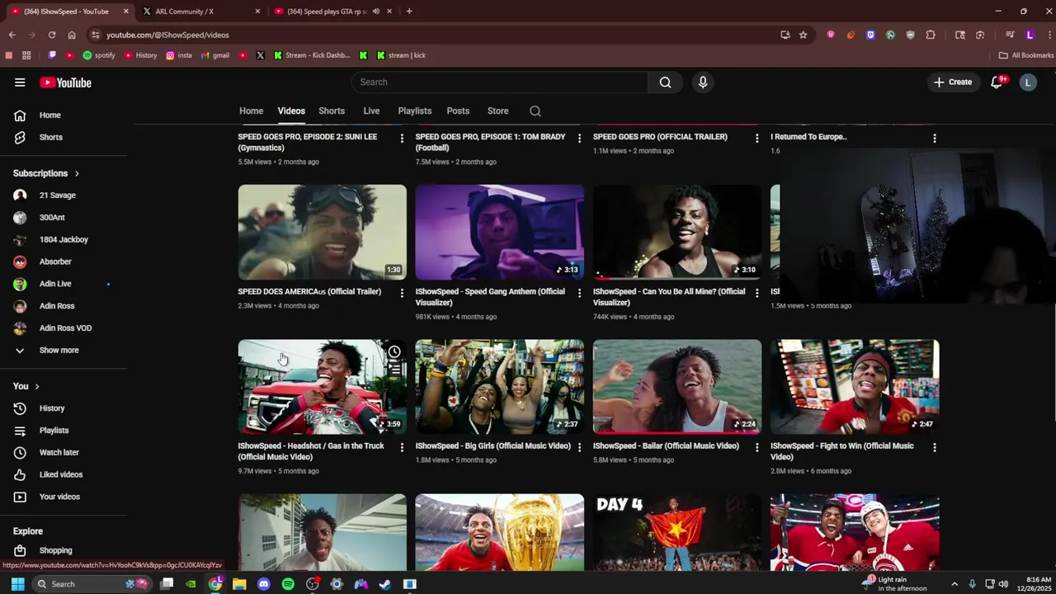Open options for Big Girls music video
Image resolution: width=1056 pixels, height=594 pixels.
[x=579, y=447]
